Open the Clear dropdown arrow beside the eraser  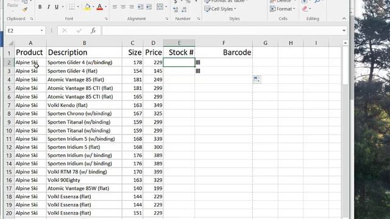310,9
